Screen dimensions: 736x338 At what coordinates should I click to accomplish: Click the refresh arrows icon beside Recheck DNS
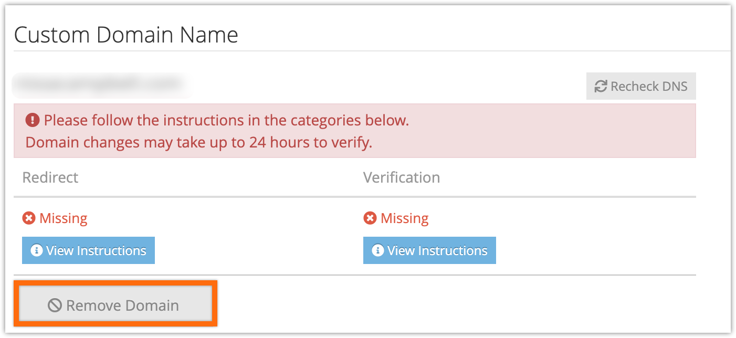click(601, 86)
